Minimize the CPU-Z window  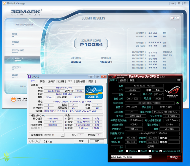click(x=91, y=77)
